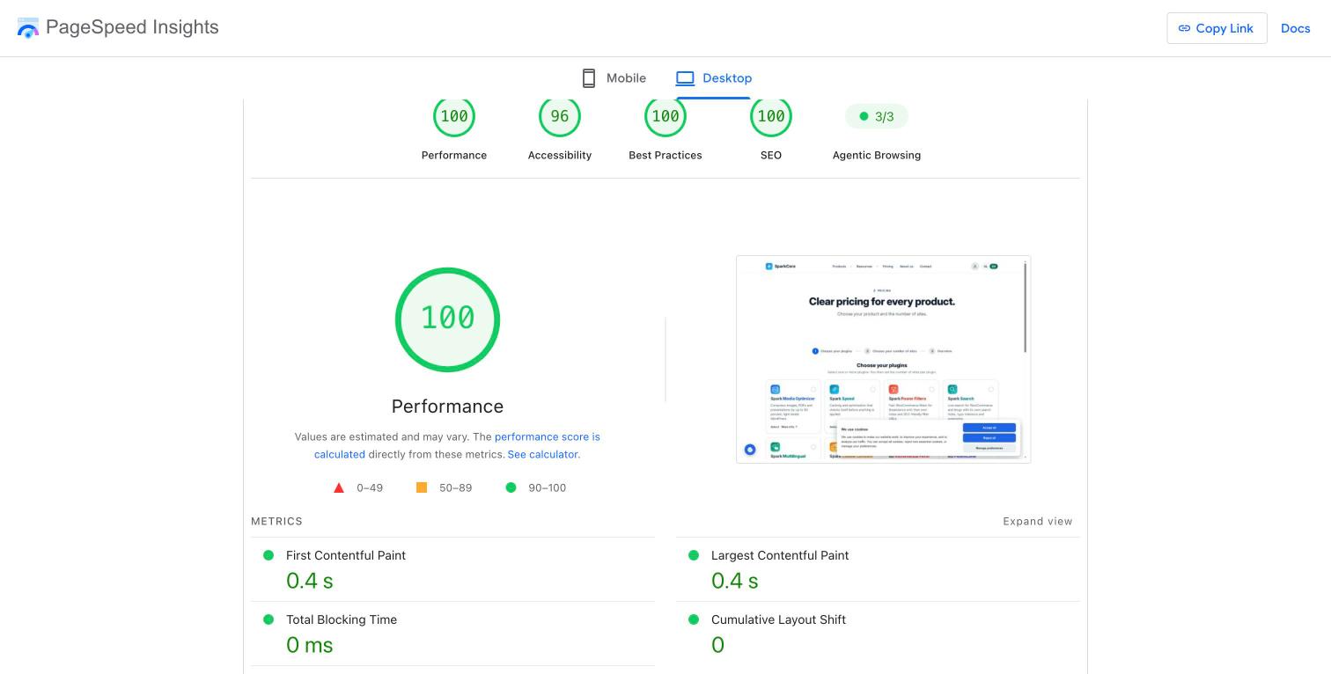Click the green dot beside Total Blocking Time
1331x674 pixels.
point(268,619)
